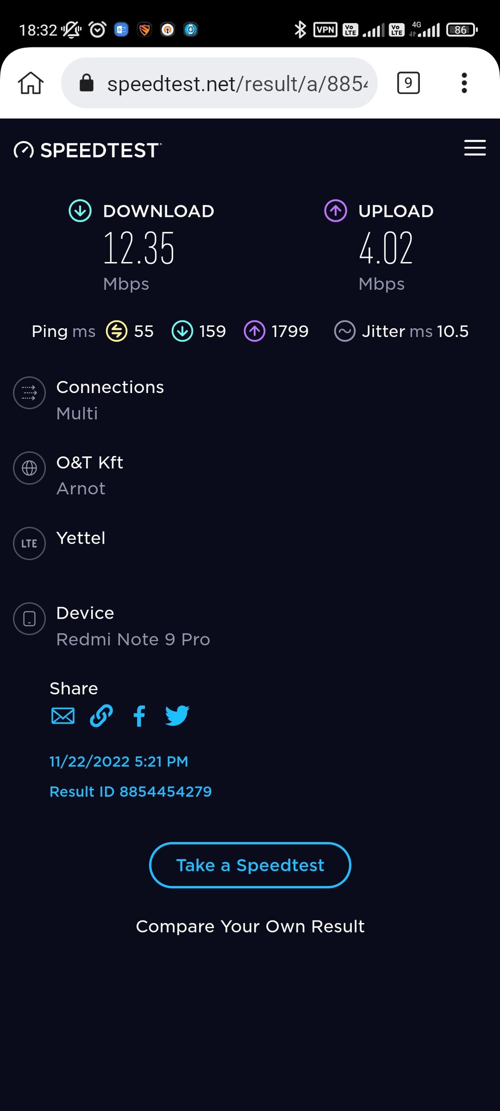Tap the Take a Speedtest button
Image resolution: width=500 pixels, height=1111 pixels.
tap(250, 865)
